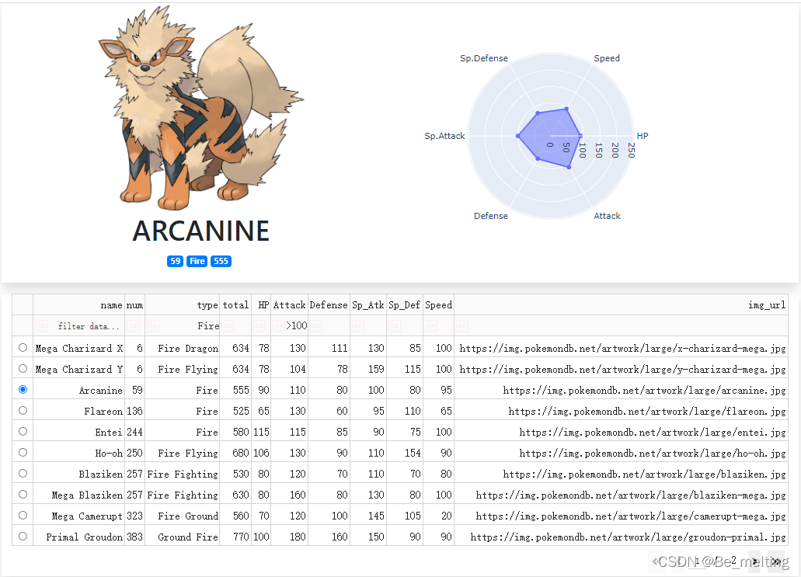Click the Sp.Attack radar axis label
Screen dimensions: 801x577
pos(444,136)
